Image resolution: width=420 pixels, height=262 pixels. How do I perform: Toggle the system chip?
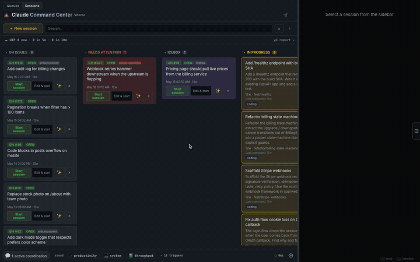coord(113,256)
